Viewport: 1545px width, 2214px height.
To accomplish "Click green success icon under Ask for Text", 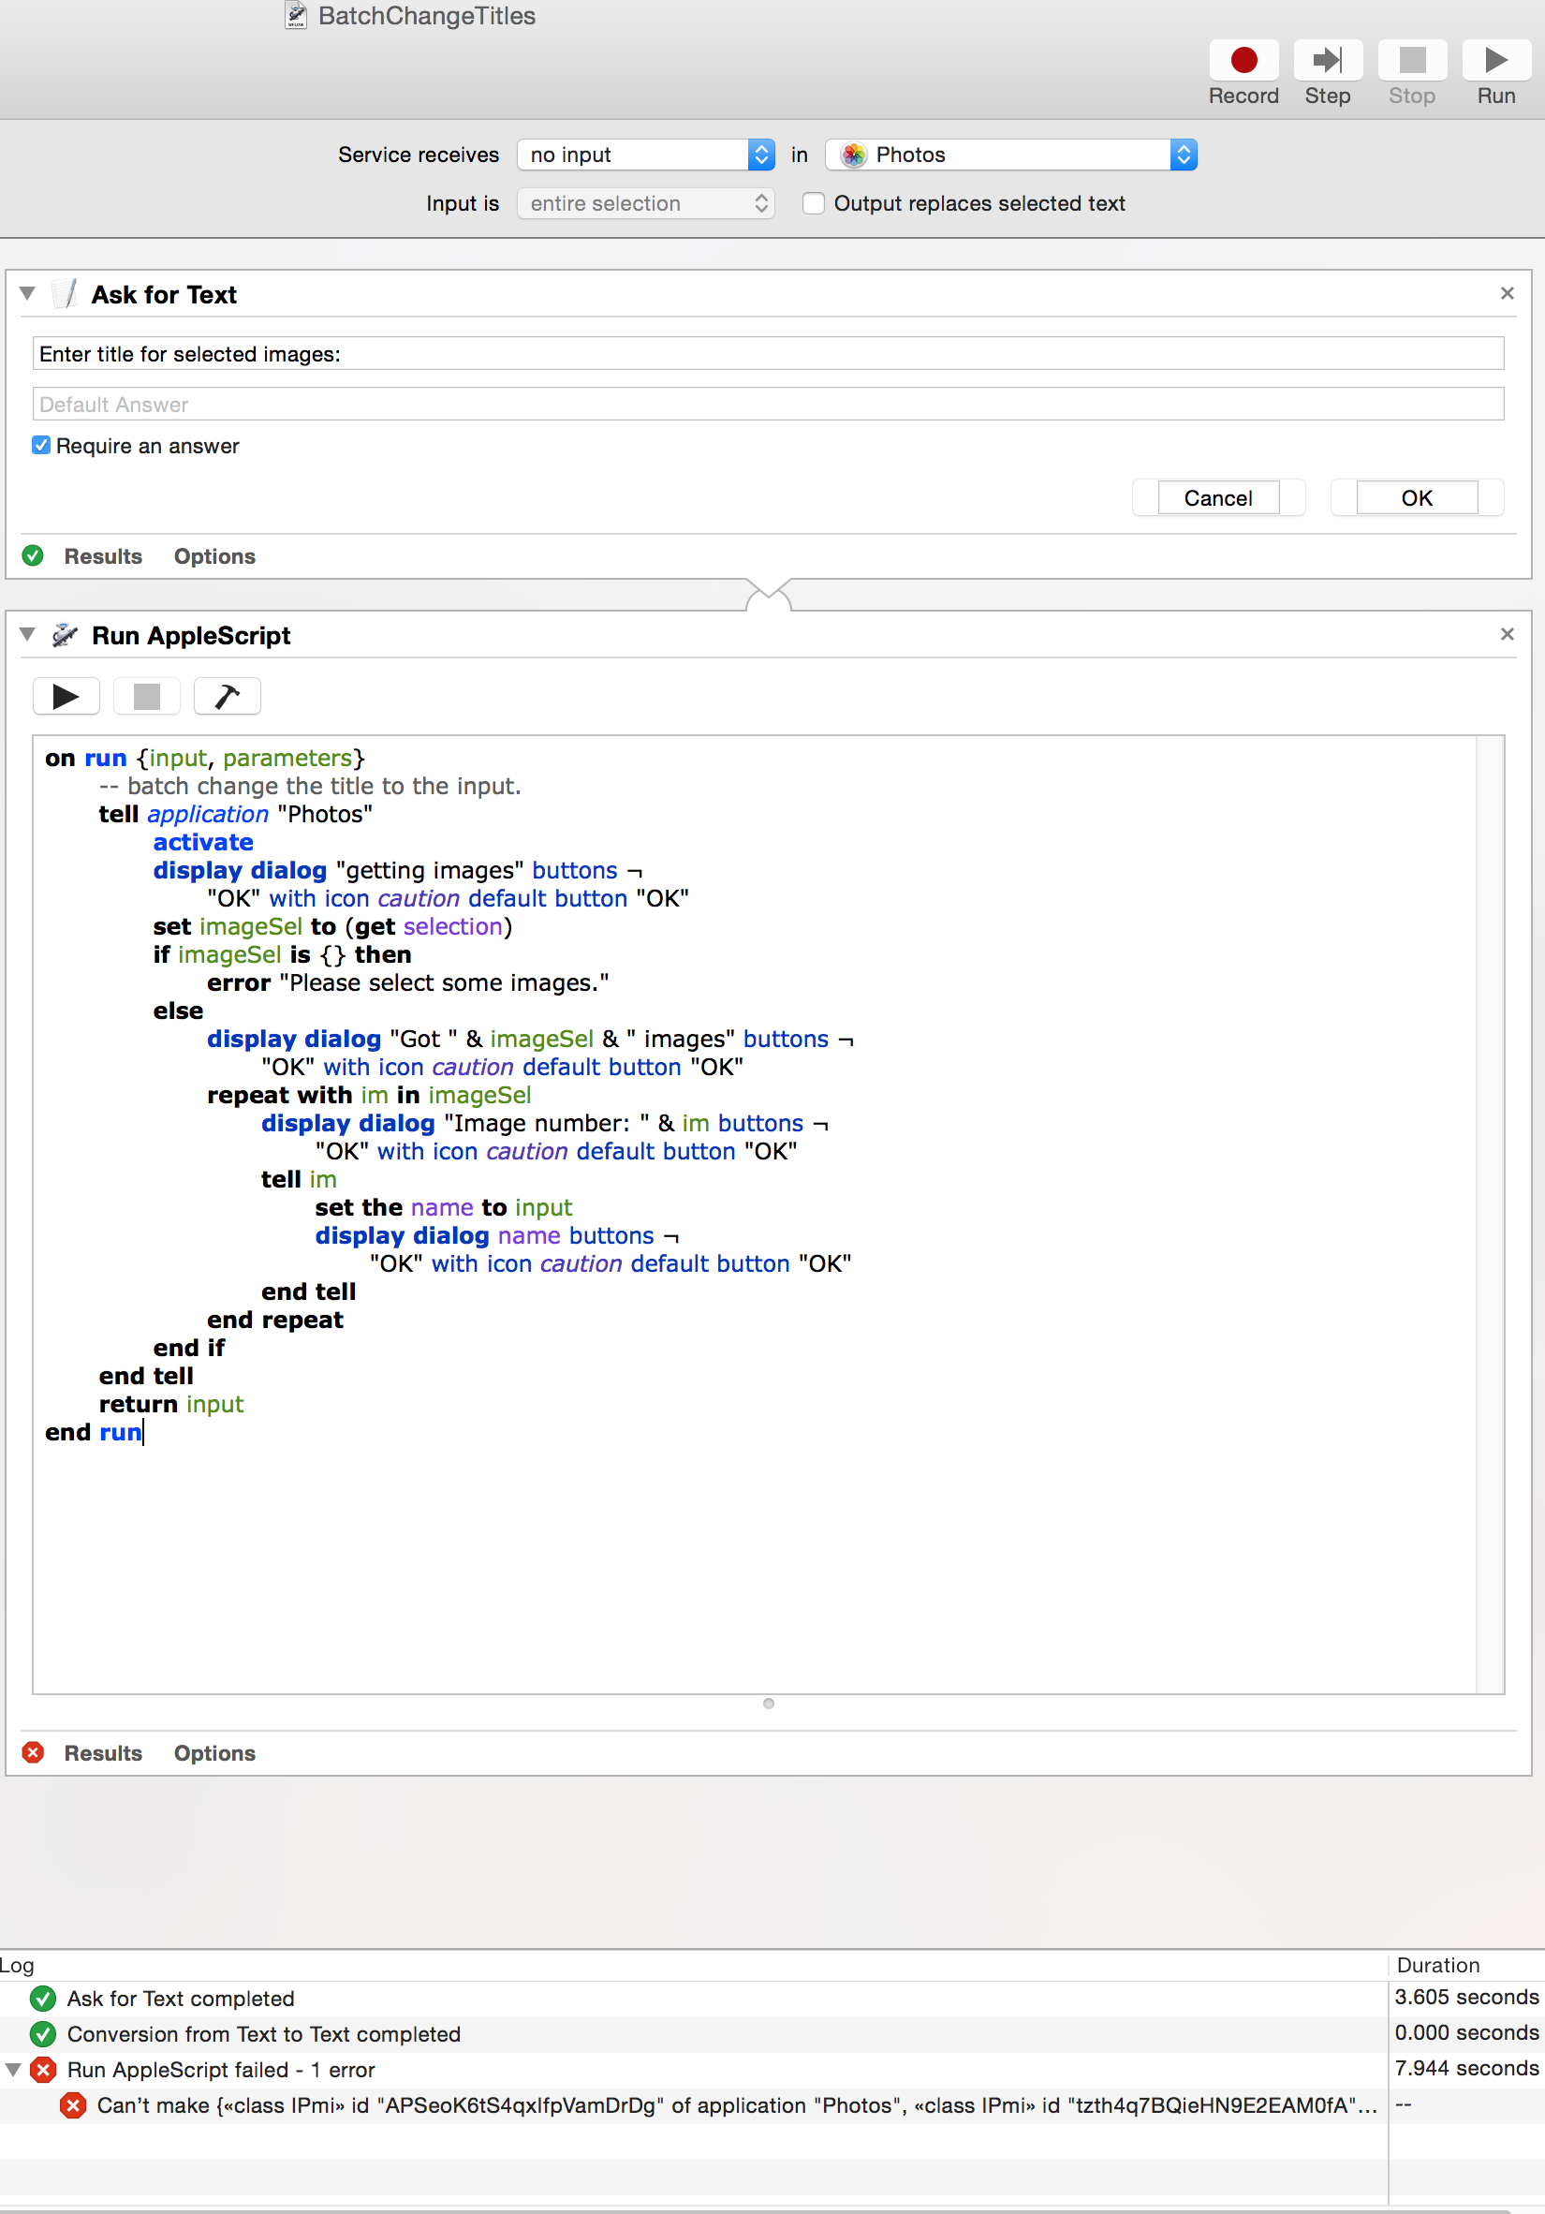I will point(33,555).
